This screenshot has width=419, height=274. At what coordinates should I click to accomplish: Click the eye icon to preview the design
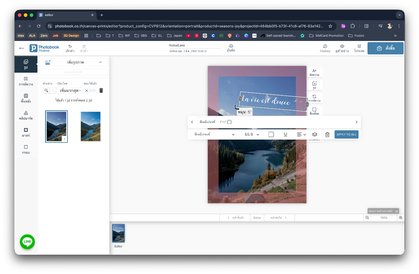click(x=342, y=46)
